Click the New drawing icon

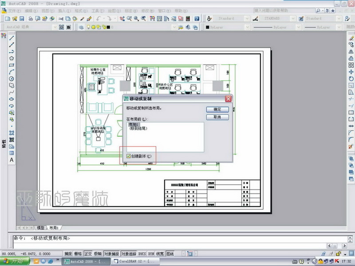(8, 19)
